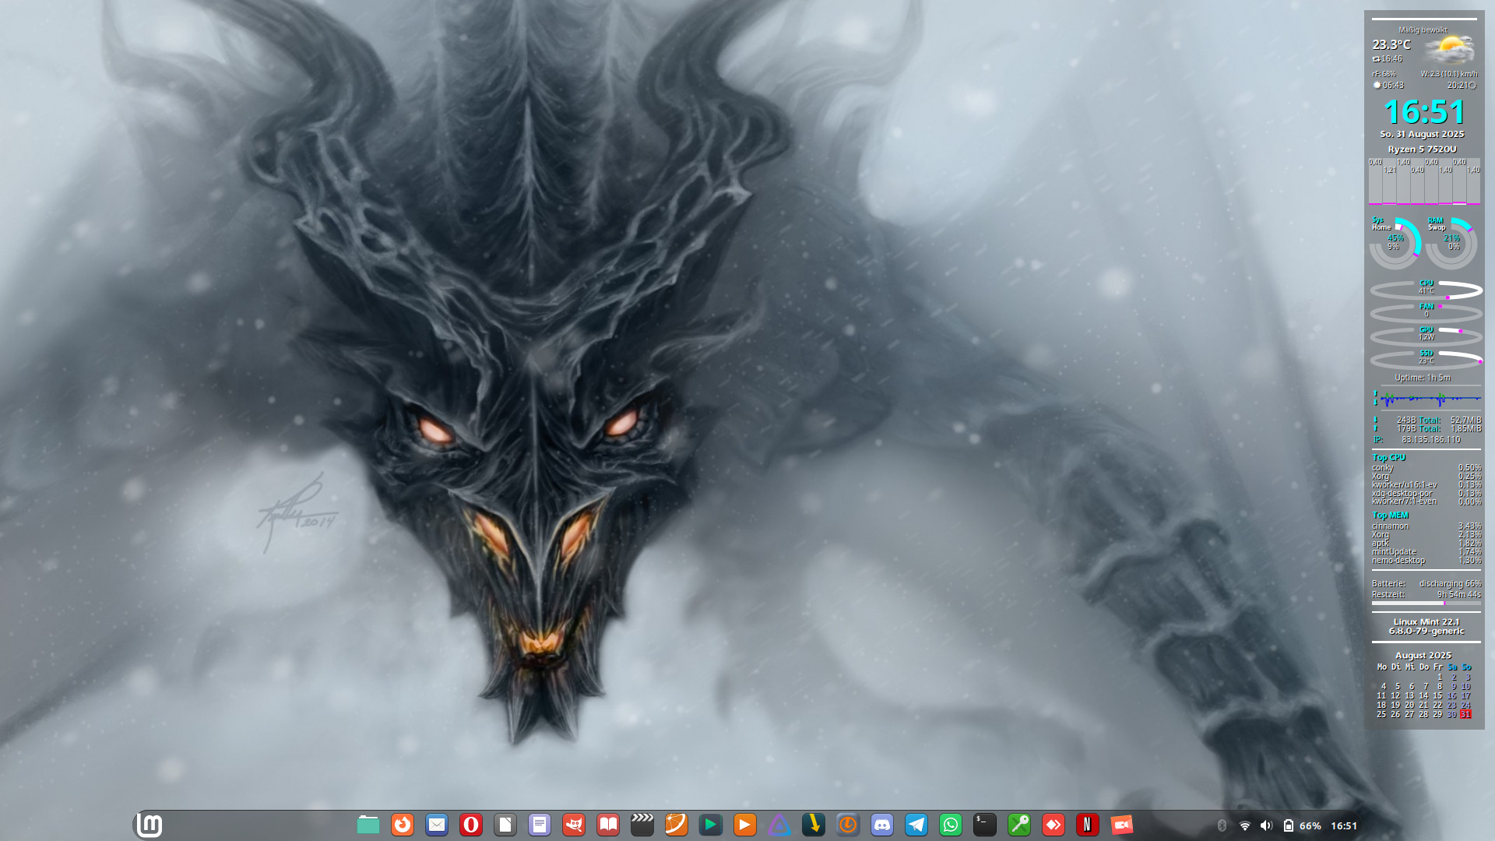Open GIMP image editor
The width and height of the screenshot is (1495, 841).
point(574,825)
